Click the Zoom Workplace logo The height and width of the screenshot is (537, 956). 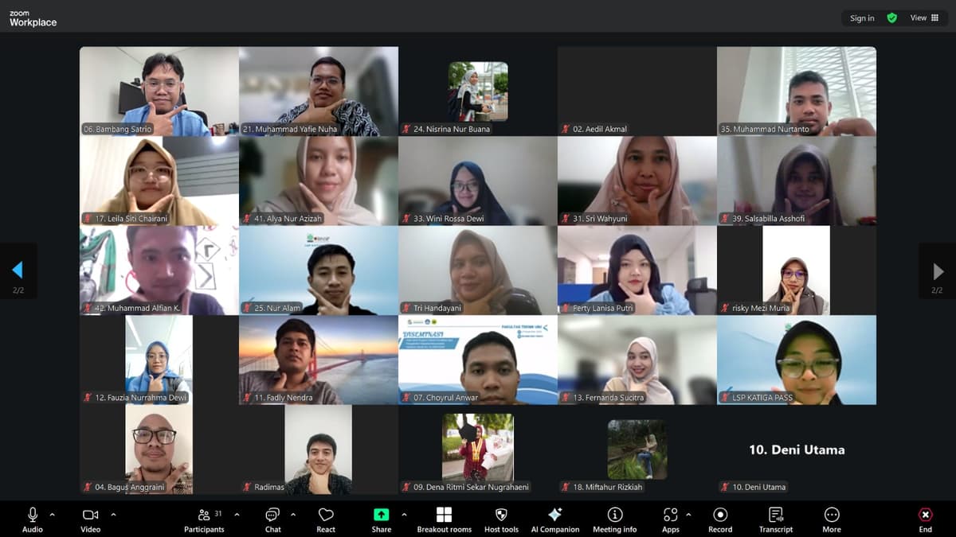(x=33, y=19)
